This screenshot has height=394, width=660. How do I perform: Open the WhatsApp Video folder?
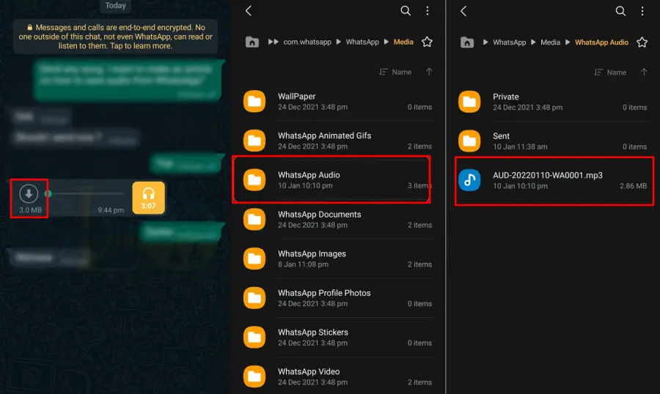[x=338, y=376]
